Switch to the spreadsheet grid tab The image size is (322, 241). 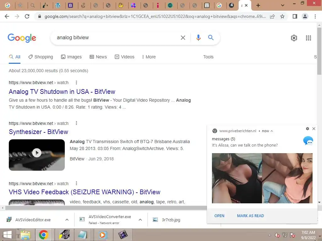[207, 6]
